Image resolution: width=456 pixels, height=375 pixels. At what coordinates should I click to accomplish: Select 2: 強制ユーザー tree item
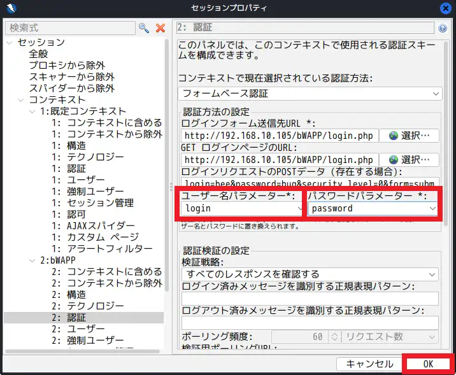tap(87, 341)
